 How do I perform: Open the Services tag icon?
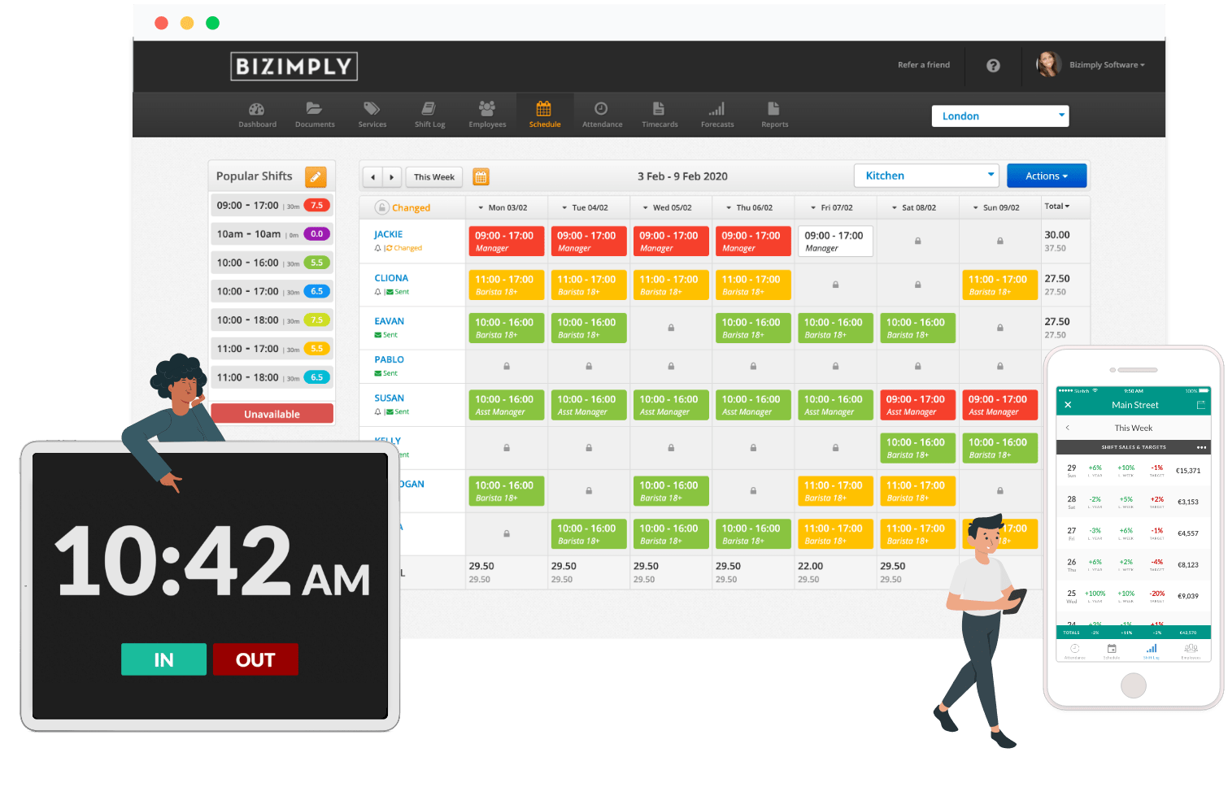pos(372,108)
